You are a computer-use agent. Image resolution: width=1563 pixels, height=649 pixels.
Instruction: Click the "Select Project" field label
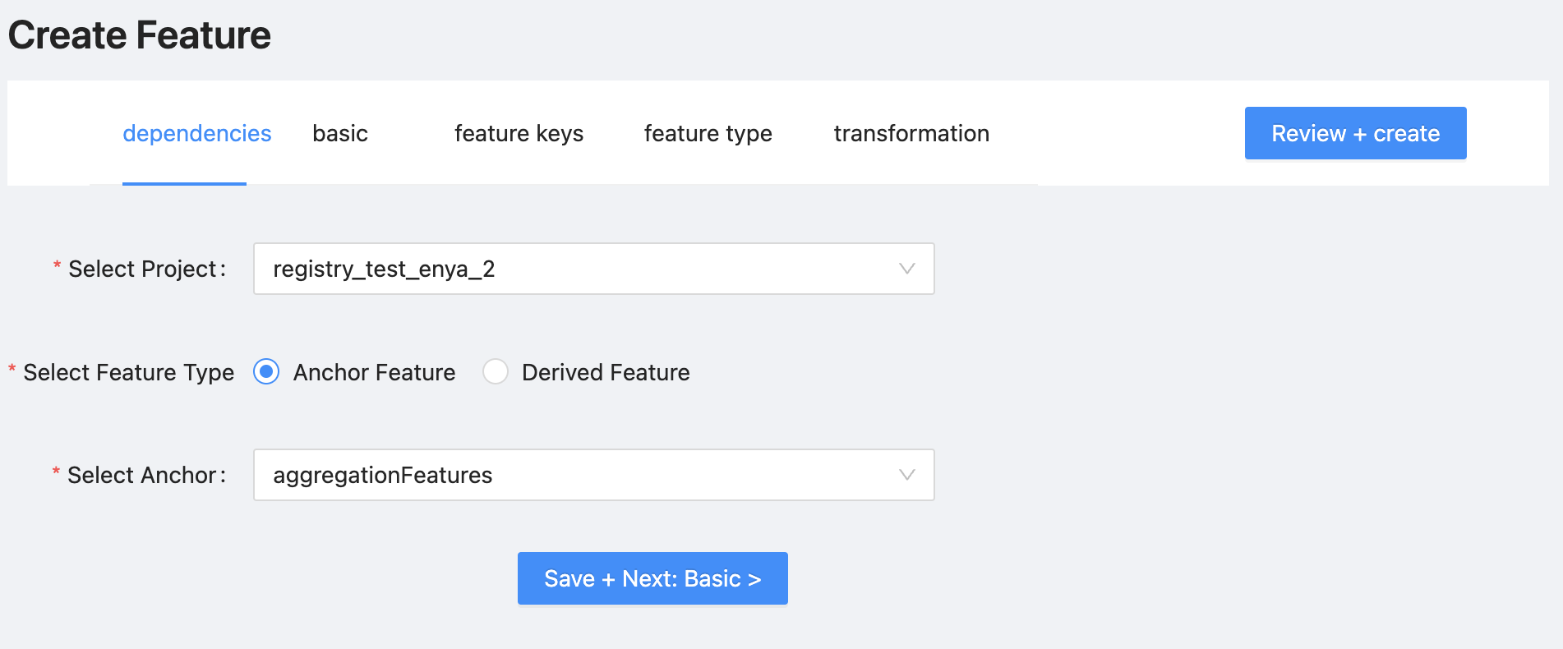click(x=142, y=269)
